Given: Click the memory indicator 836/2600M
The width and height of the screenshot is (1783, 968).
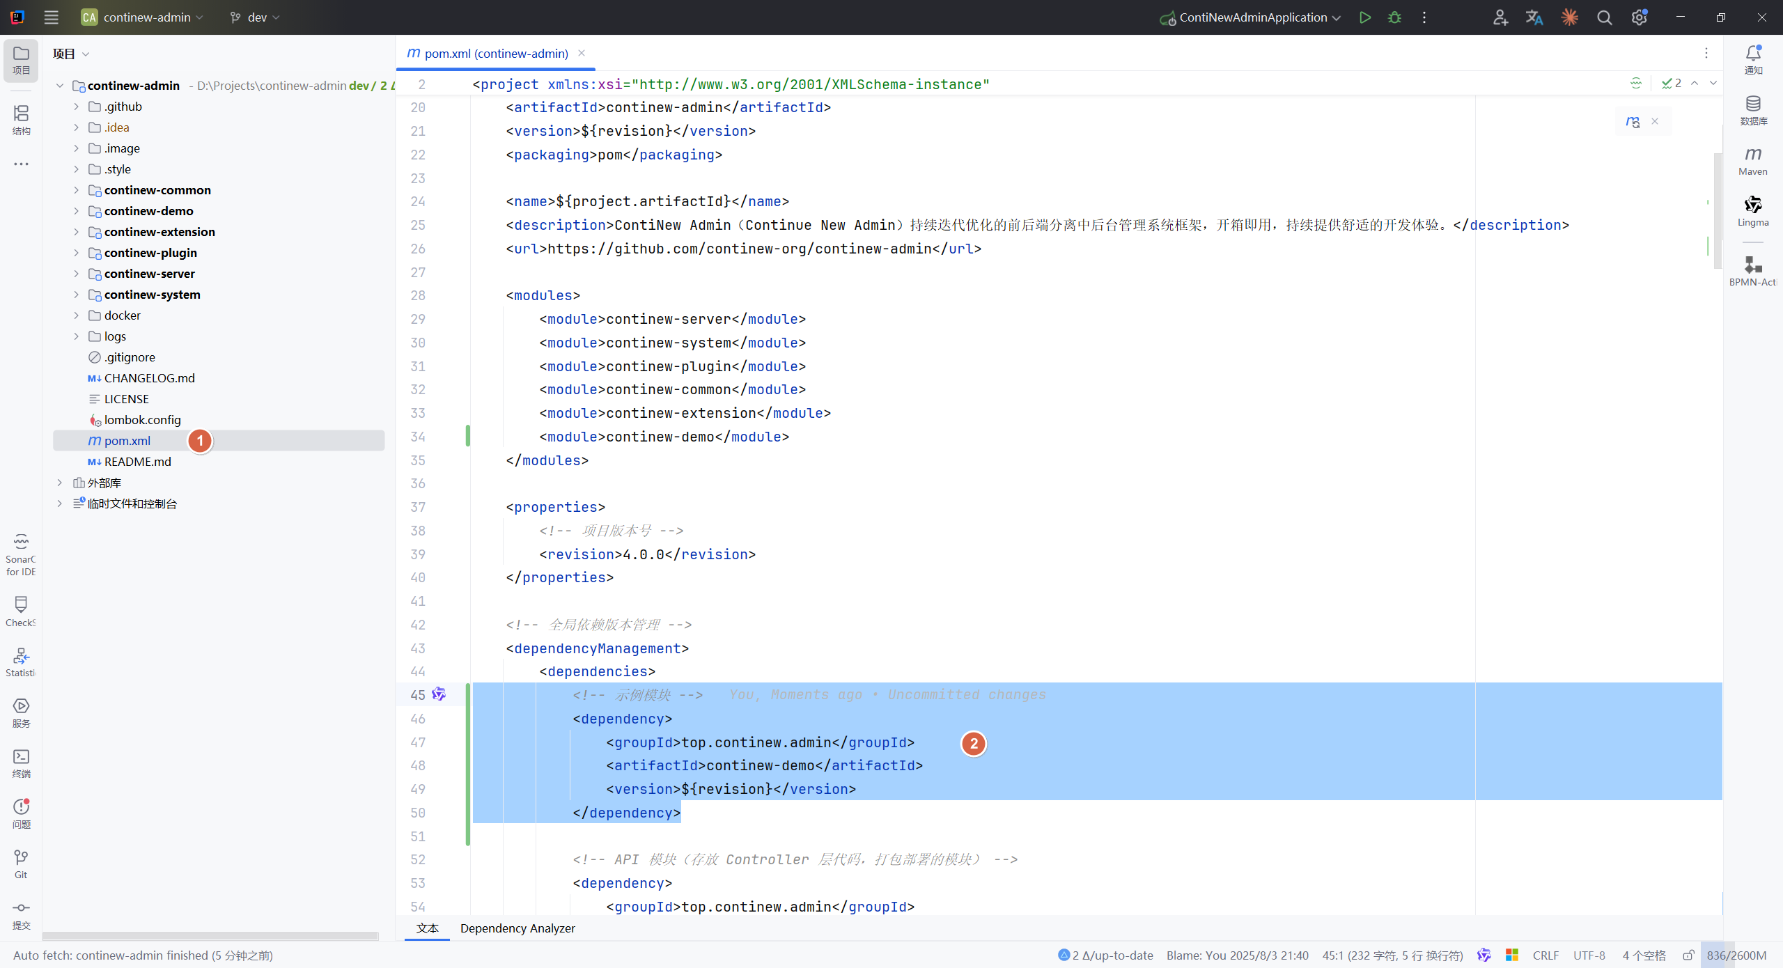Looking at the screenshot, I should (1736, 955).
